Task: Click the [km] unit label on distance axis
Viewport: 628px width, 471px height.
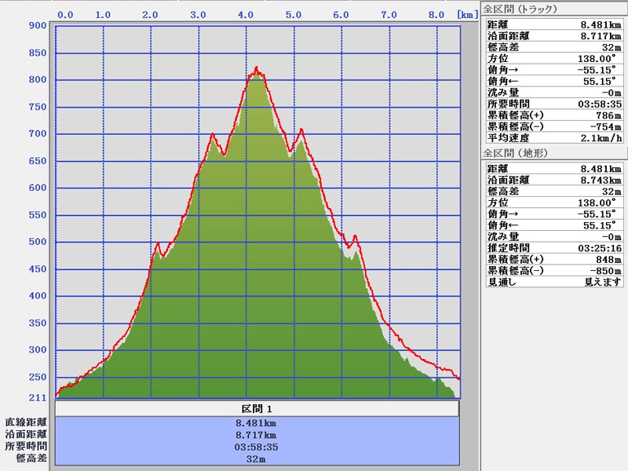Action: pyautogui.click(x=468, y=14)
